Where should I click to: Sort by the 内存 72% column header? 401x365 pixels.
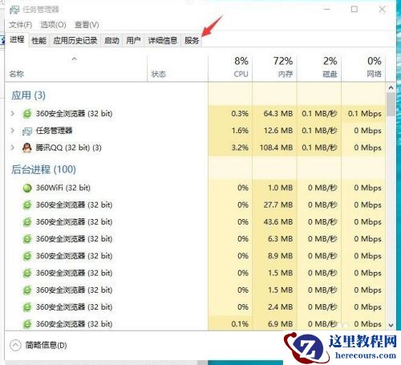coord(274,68)
